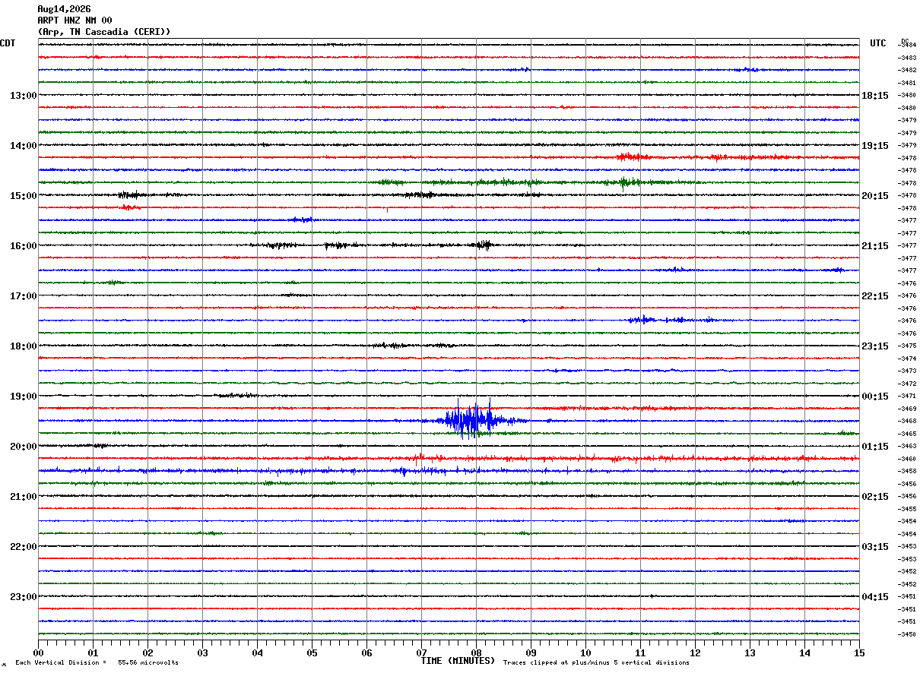This screenshot has height=673, width=920.
Task: Click the 23:00 CDT time label
Action: pos(23,597)
